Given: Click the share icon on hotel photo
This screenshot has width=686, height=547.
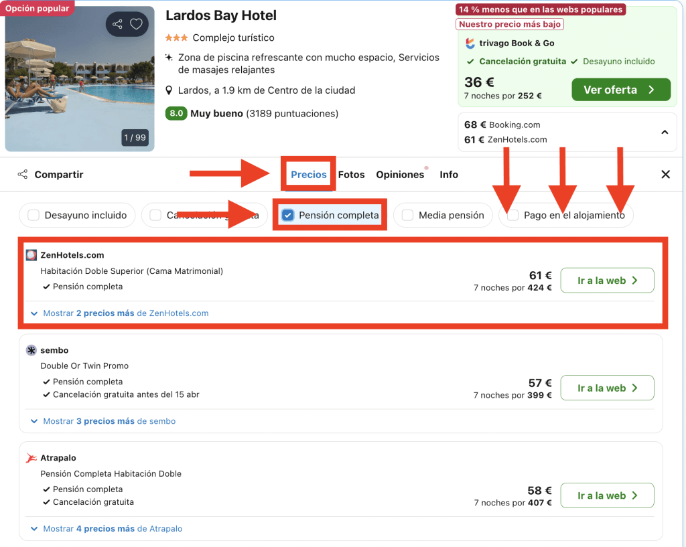Looking at the screenshot, I should coord(117,25).
